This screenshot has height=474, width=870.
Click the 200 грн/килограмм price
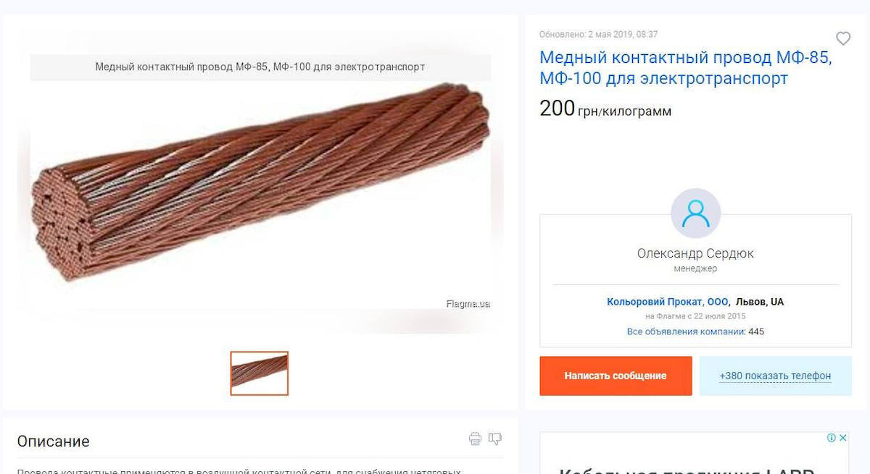[605, 109]
